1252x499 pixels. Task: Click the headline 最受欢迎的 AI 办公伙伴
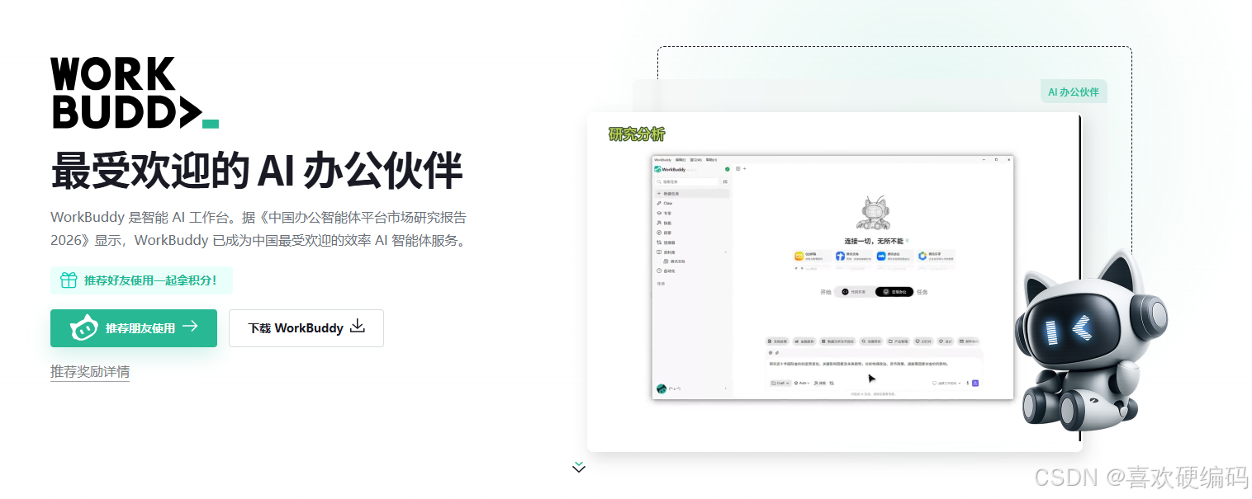point(257,171)
